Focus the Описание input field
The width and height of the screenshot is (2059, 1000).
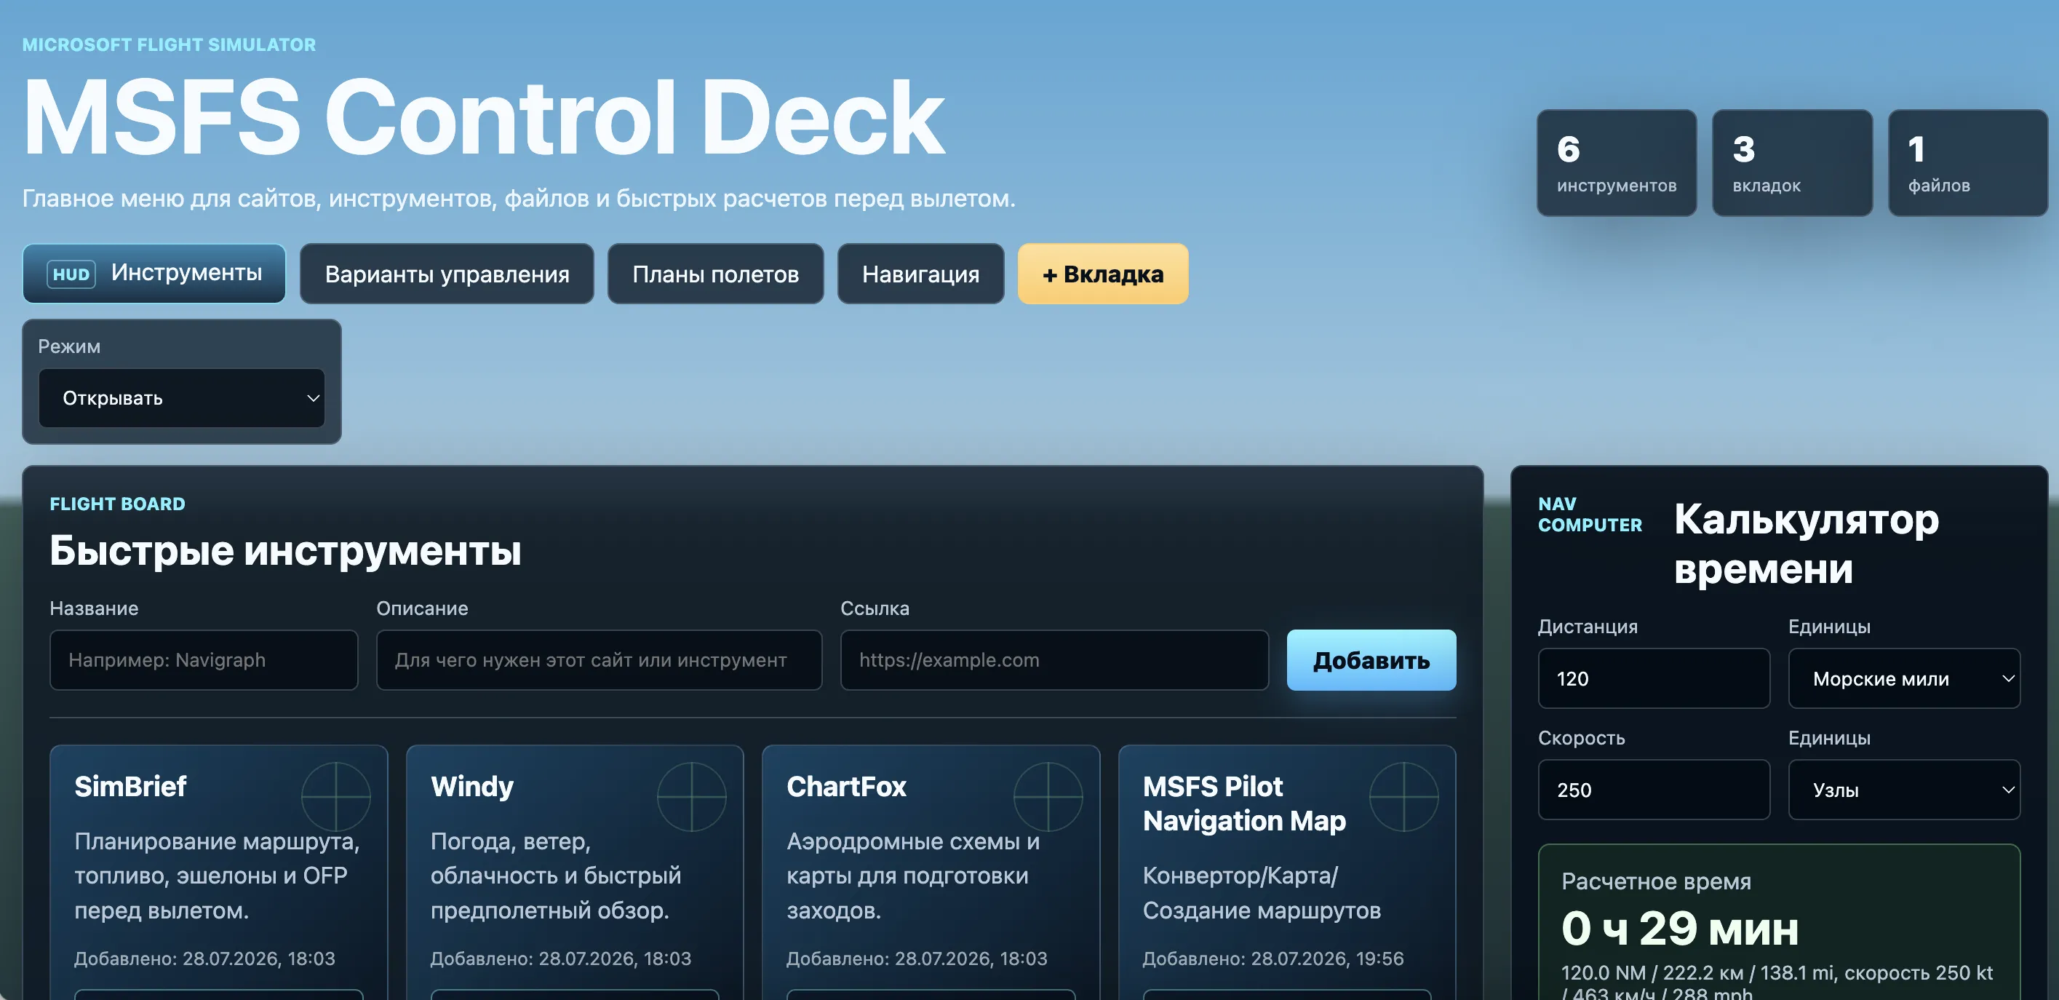(x=599, y=659)
